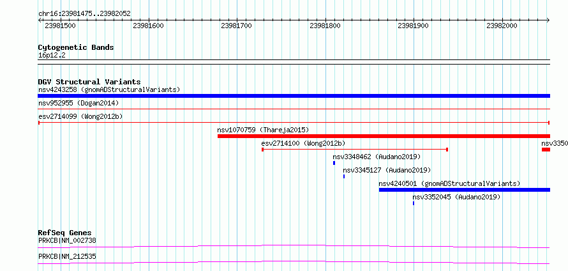Image resolution: width=568 pixels, height=271 pixels.
Task: Click the DGV Structural Variants track title
Action: pos(89,82)
